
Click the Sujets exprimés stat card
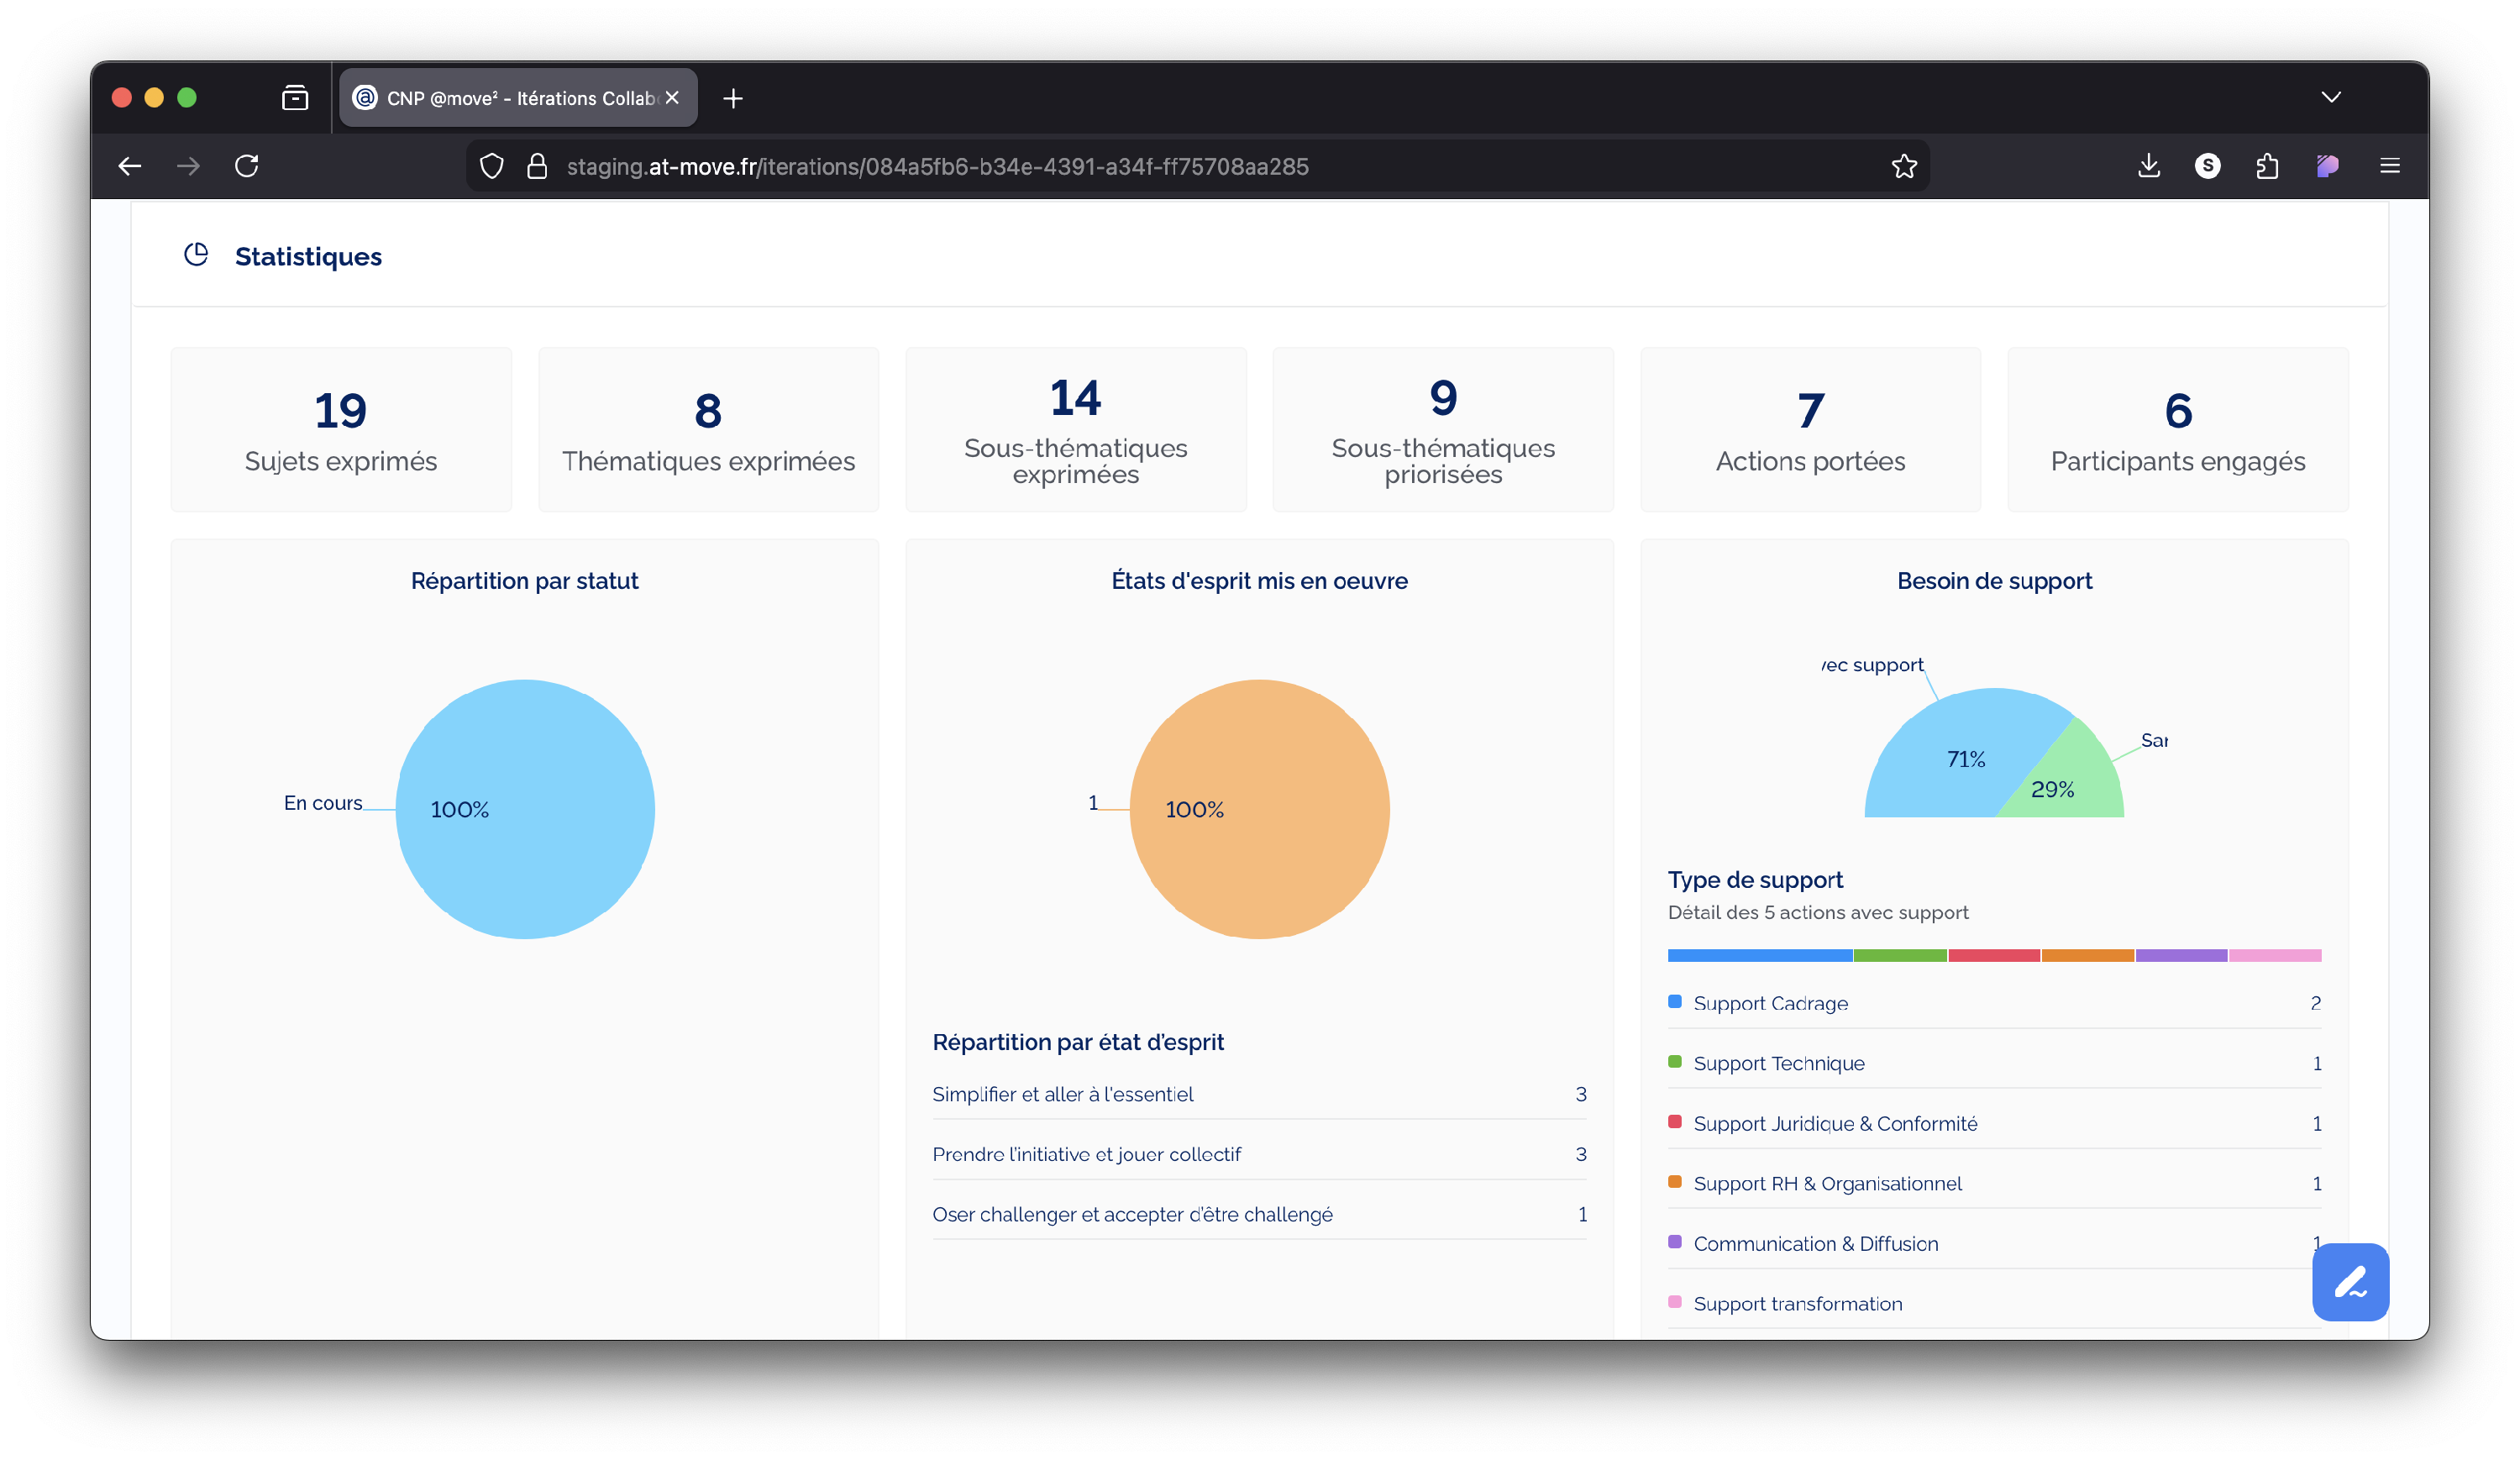coord(341,430)
